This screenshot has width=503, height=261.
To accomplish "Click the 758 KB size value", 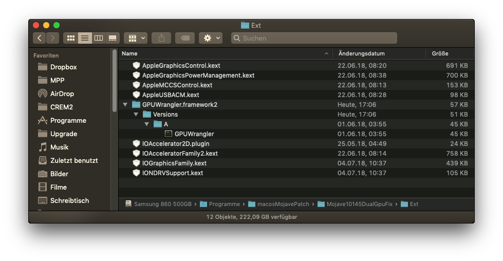I will (x=457, y=153).
